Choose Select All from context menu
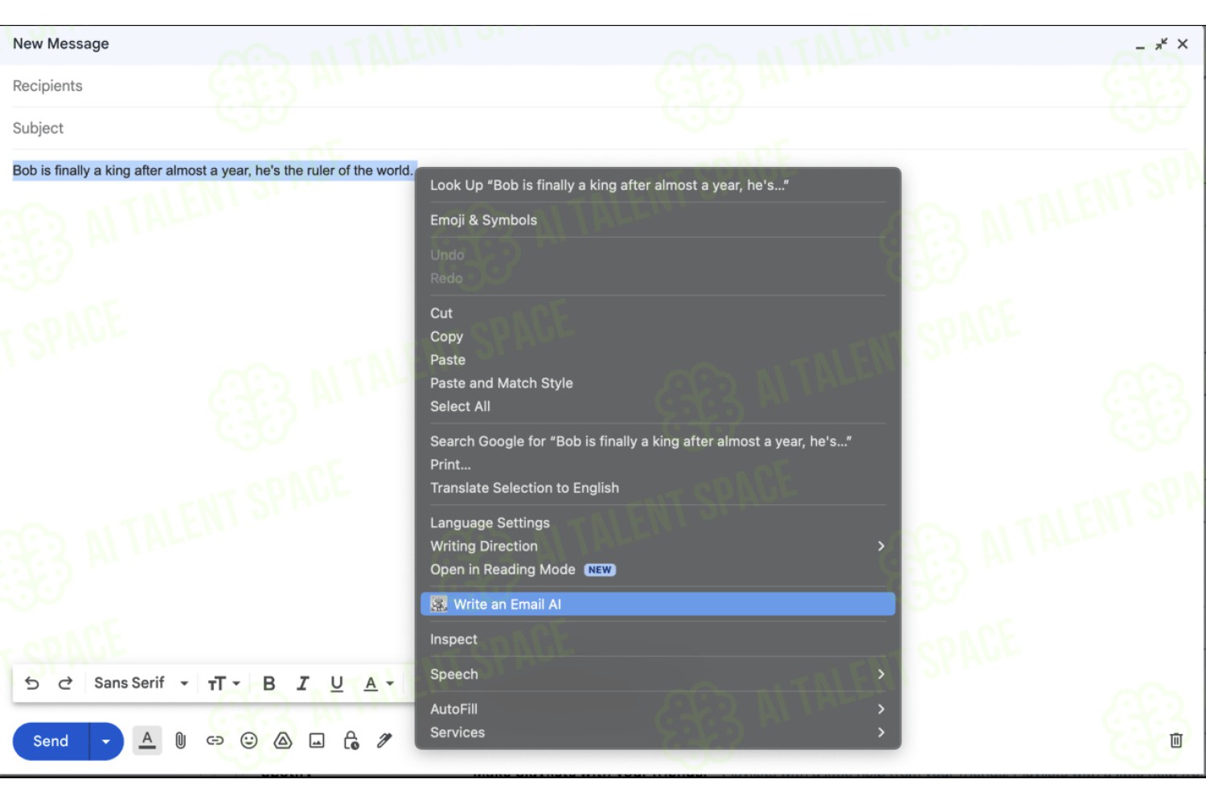Viewport: 1206px width, 804px height. [658, 407]
